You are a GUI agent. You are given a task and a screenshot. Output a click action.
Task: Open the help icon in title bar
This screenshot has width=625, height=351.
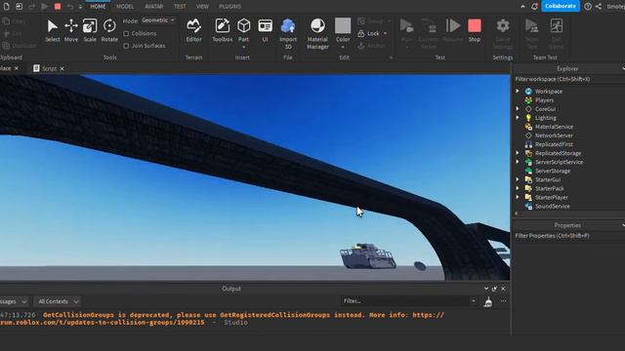(588, 7)
